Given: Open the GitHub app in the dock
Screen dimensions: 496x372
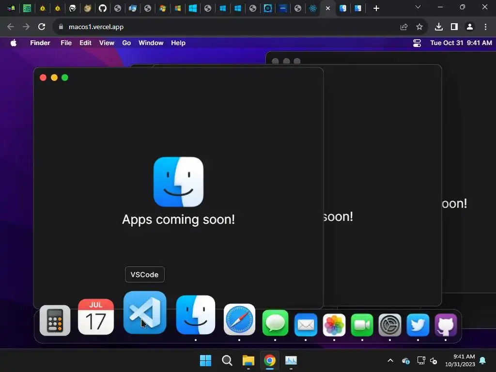Looking at the screenshot, I should [x=446, y=325].
